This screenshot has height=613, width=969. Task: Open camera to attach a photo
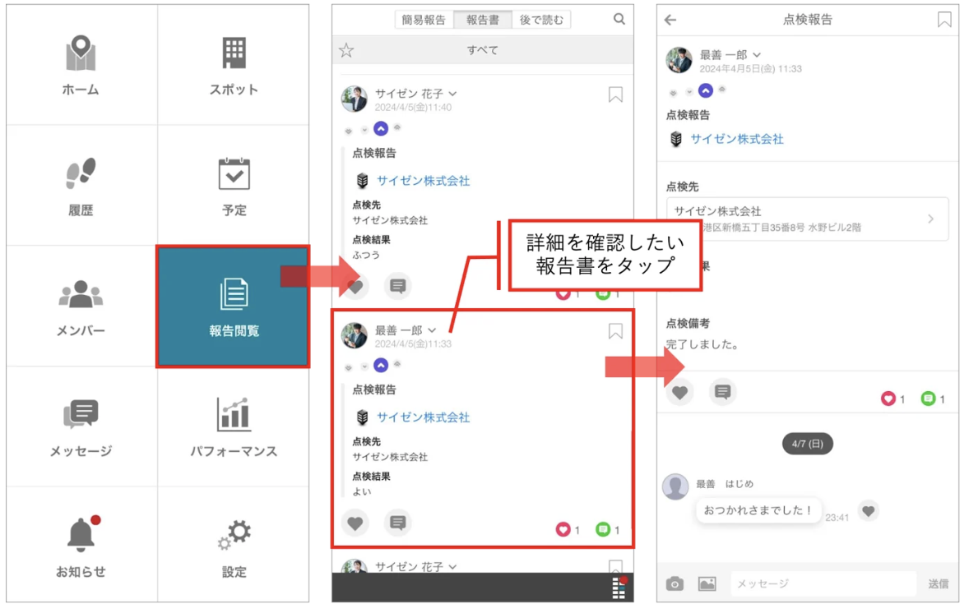tap(675, 583)
